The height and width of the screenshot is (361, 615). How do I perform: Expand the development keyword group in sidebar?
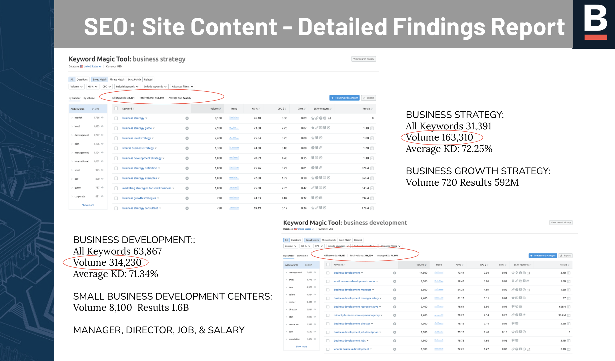click(72, 135)
